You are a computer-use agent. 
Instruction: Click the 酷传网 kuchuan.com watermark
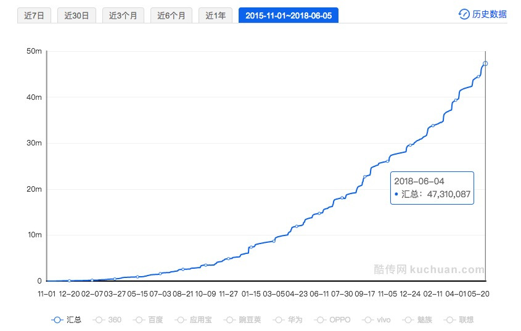tap(429, 269)
